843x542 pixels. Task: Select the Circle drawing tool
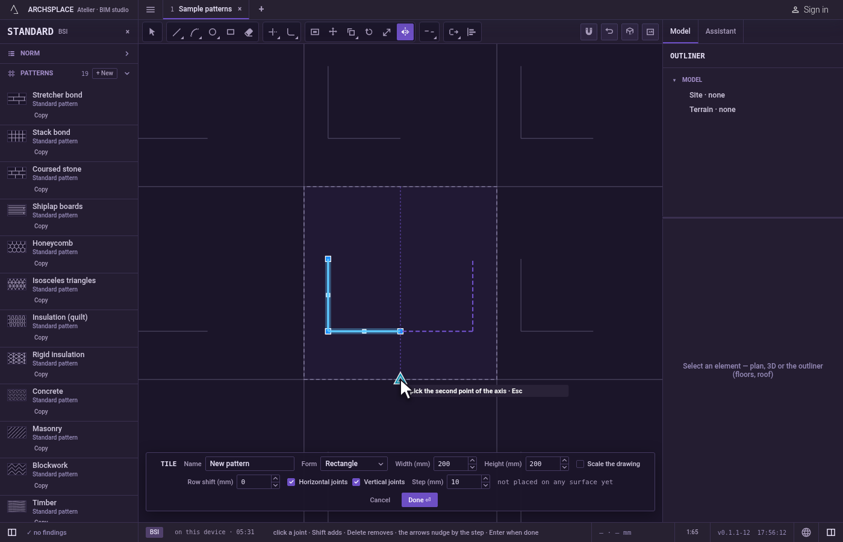(x=213, y=32)
